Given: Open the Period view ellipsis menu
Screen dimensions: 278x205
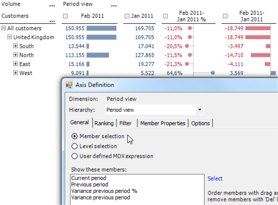Looking at the screenshot, I should (114, 6).
